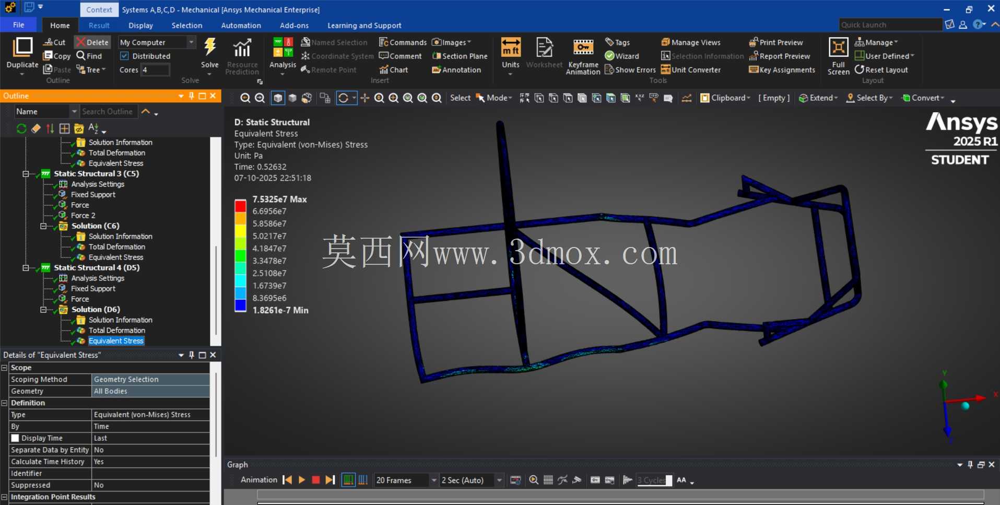
Task: Select the Pan tool in graphics toolbar
Action: click(364, 98)
